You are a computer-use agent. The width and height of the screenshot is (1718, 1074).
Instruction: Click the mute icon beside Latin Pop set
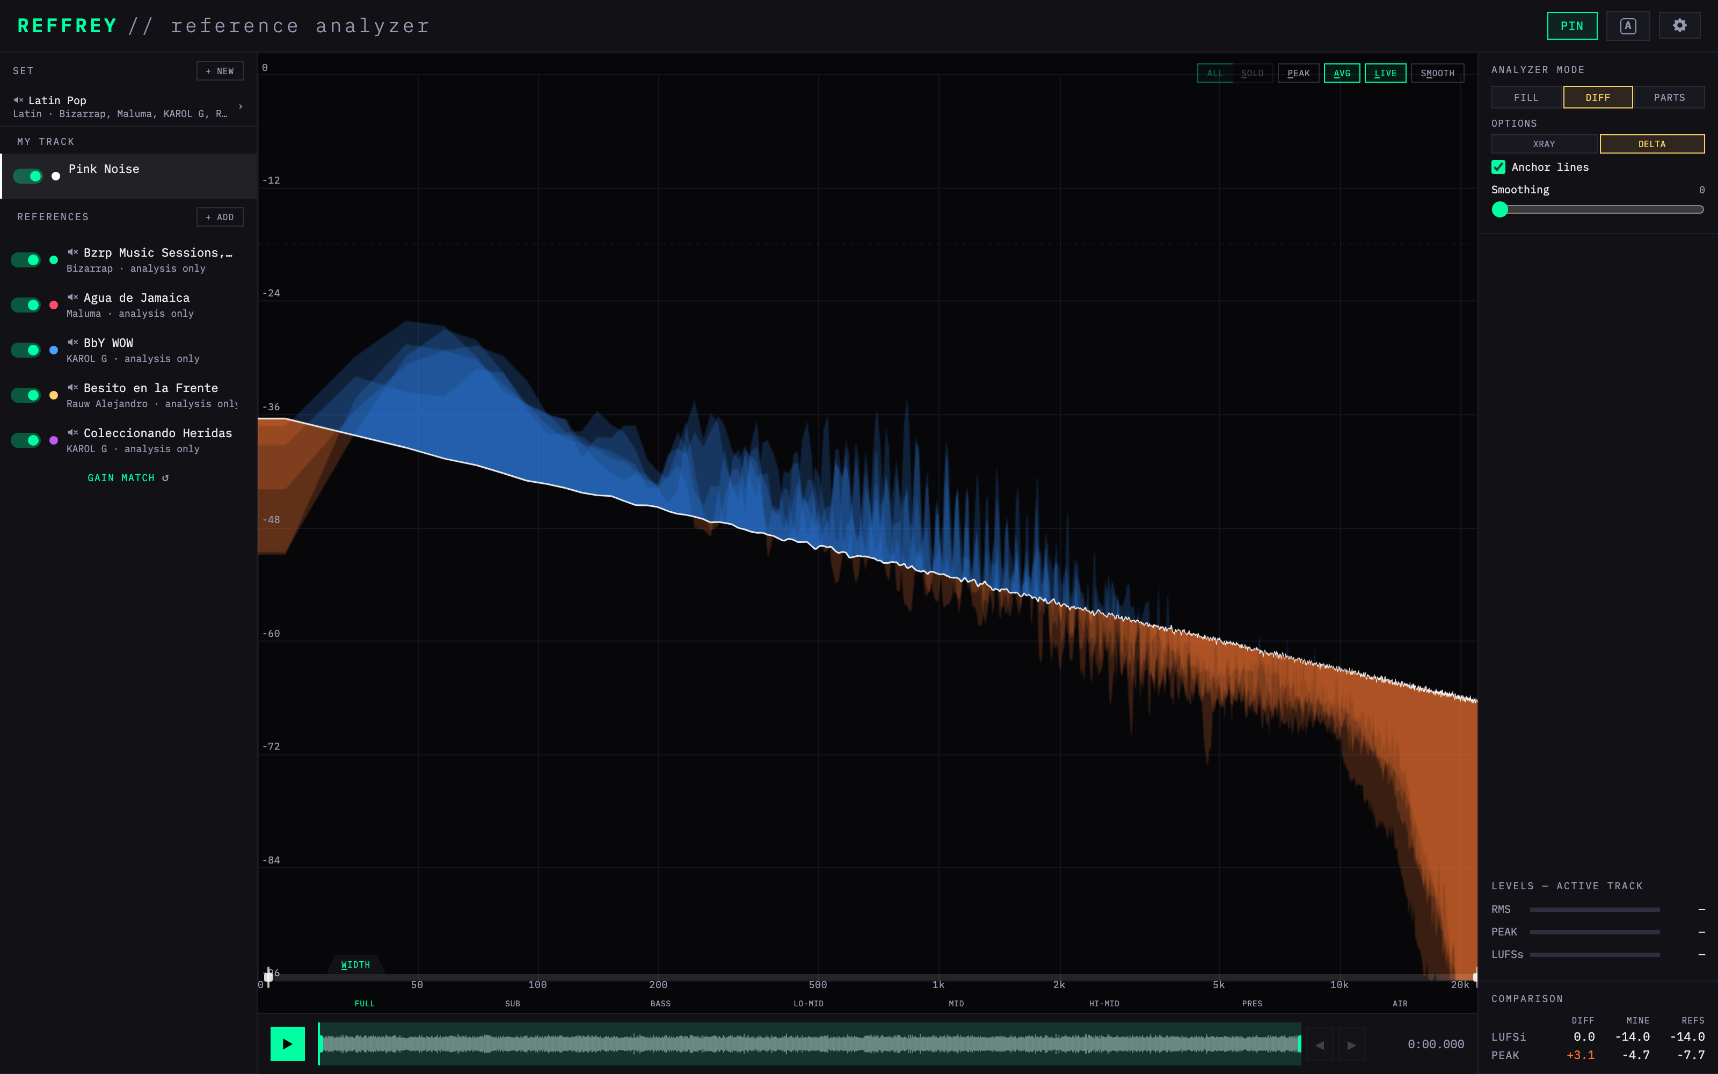[x=18, y=100]
